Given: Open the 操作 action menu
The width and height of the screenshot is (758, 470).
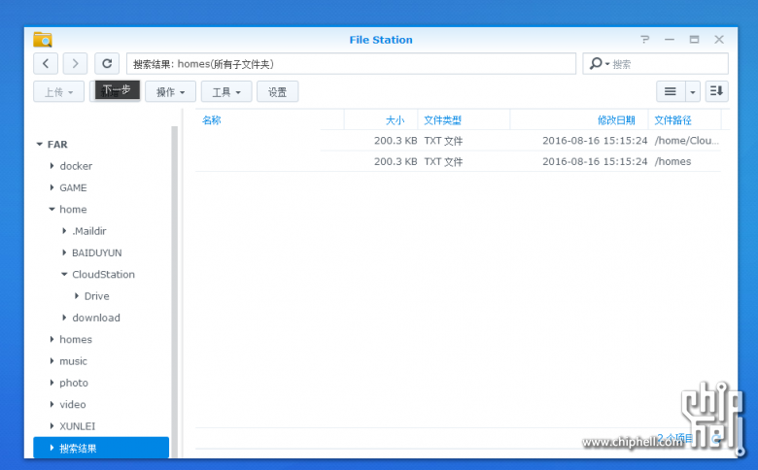Looking at the screenshot, I should (170, 92).
